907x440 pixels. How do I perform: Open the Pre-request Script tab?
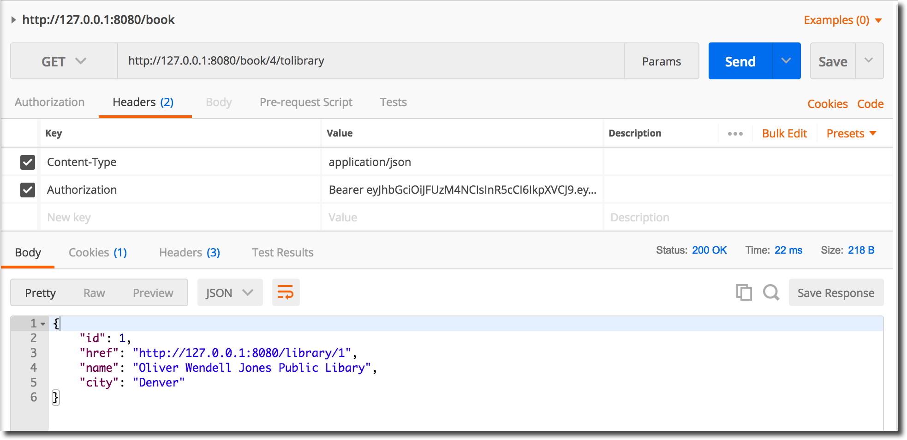tap(306, 102)
